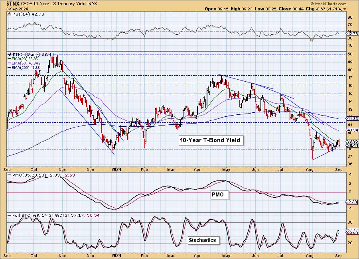The height and width of the screenshot is (259, 359).
Task: Click the EMA(20) 38.95 legend entry
Action: click(x=23, y=59)
